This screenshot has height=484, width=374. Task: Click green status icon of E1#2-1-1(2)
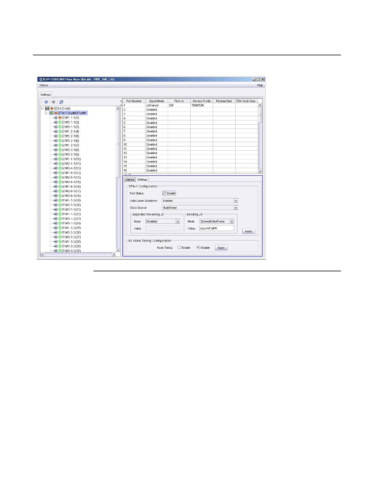(x=60, y=122)
